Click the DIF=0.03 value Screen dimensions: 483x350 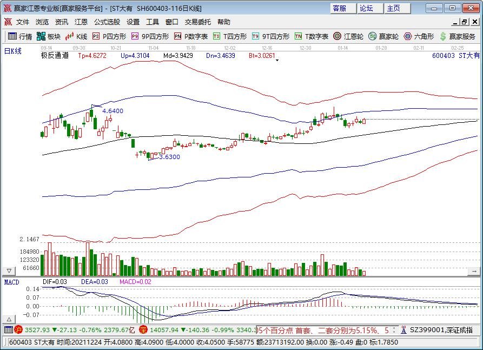click(55, 282)
